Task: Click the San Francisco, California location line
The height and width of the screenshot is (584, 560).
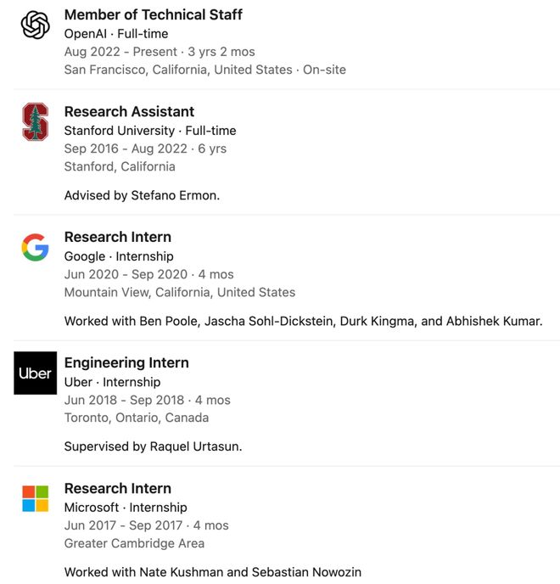Action: pos(204,70)
